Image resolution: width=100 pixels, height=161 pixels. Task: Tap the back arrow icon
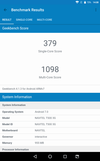[5, 10]
